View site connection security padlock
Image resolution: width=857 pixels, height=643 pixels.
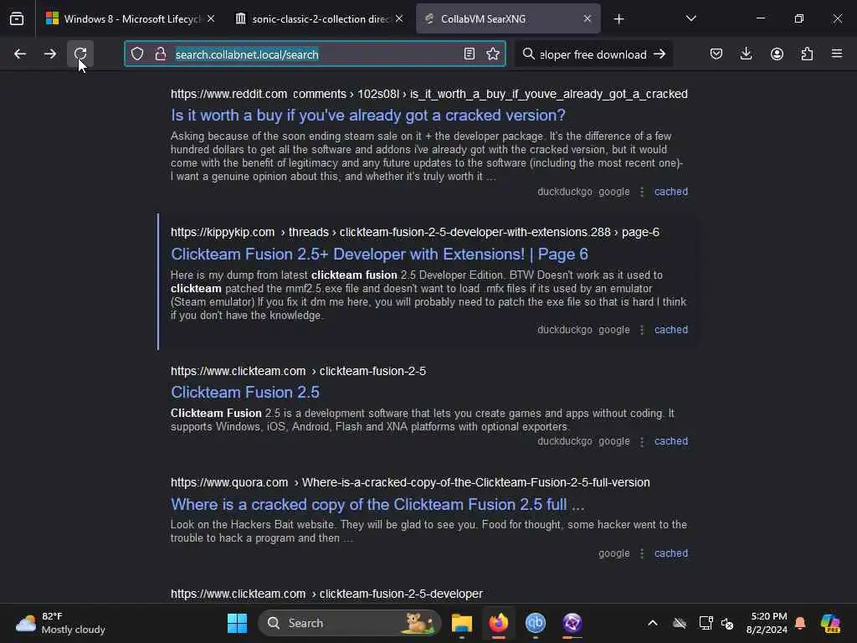pyautogui.click(x=161, y=54)
